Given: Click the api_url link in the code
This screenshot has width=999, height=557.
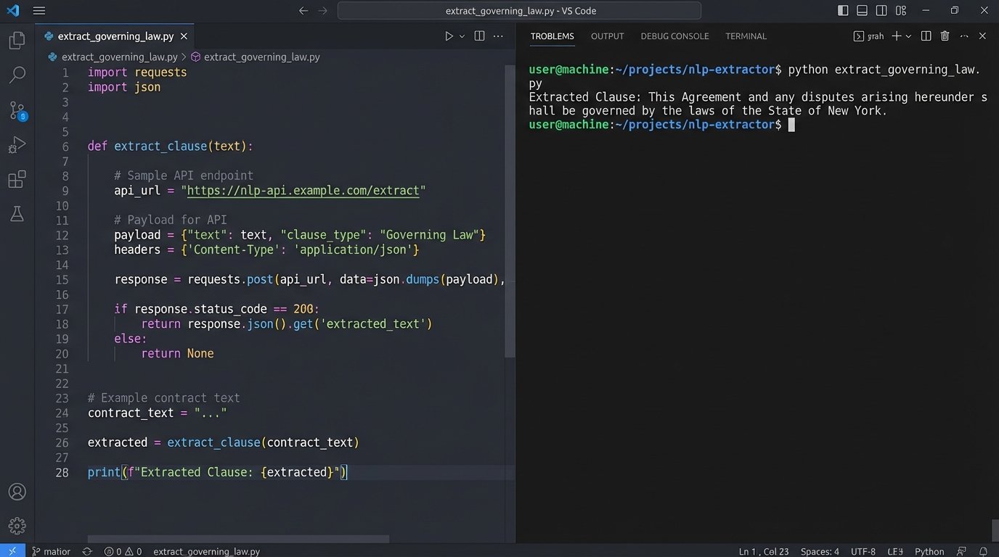Looking at the screenshot, I should coord(303,190).
